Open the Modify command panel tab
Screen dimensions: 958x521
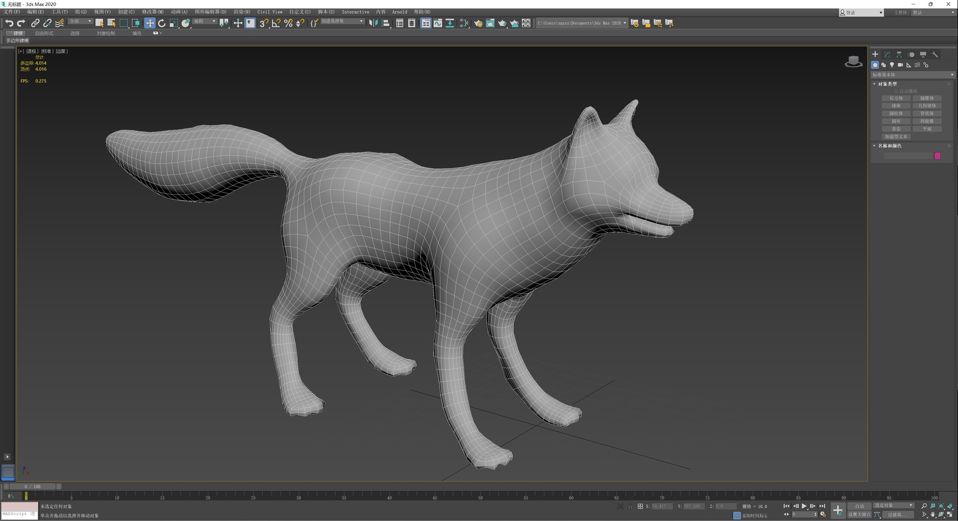(887, 54)
